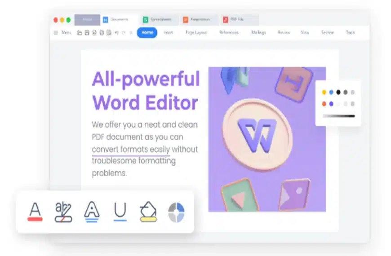Click the red PDF File tab icon

point(226,20)
